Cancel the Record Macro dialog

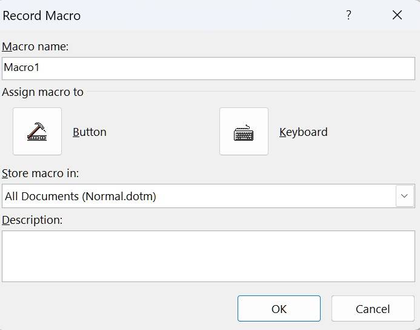click(x=373, y=309)
